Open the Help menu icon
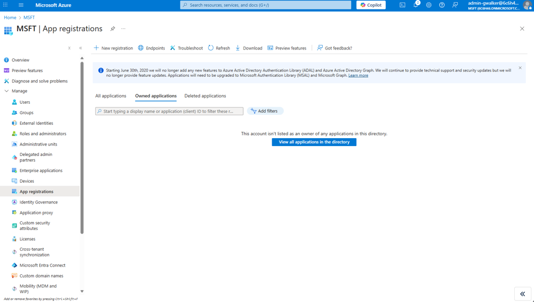 [442, 5]
